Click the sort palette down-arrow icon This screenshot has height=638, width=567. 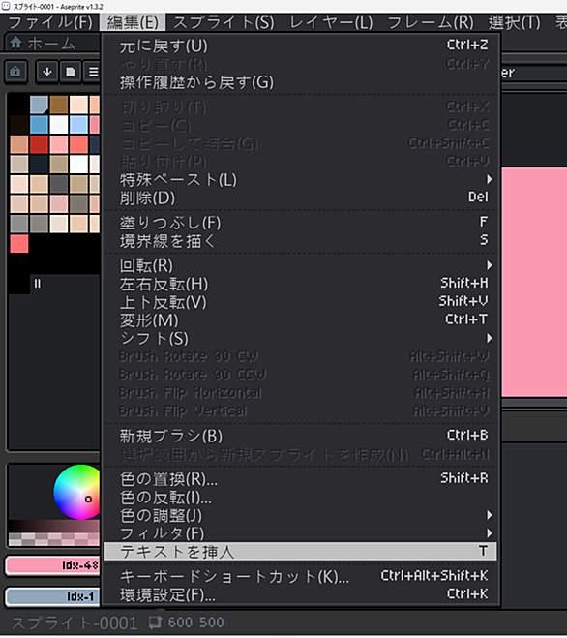(47, 72)
